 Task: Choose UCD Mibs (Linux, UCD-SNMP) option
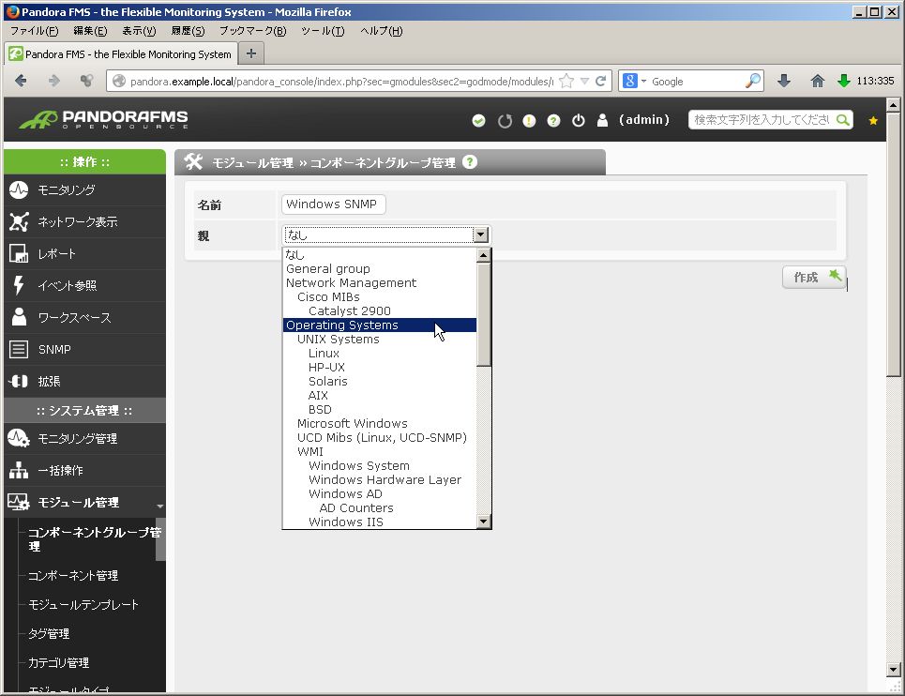tap(380, 437)
